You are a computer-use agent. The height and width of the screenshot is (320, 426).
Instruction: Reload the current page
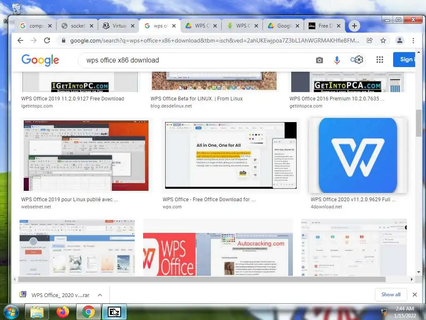pos(47,40)
